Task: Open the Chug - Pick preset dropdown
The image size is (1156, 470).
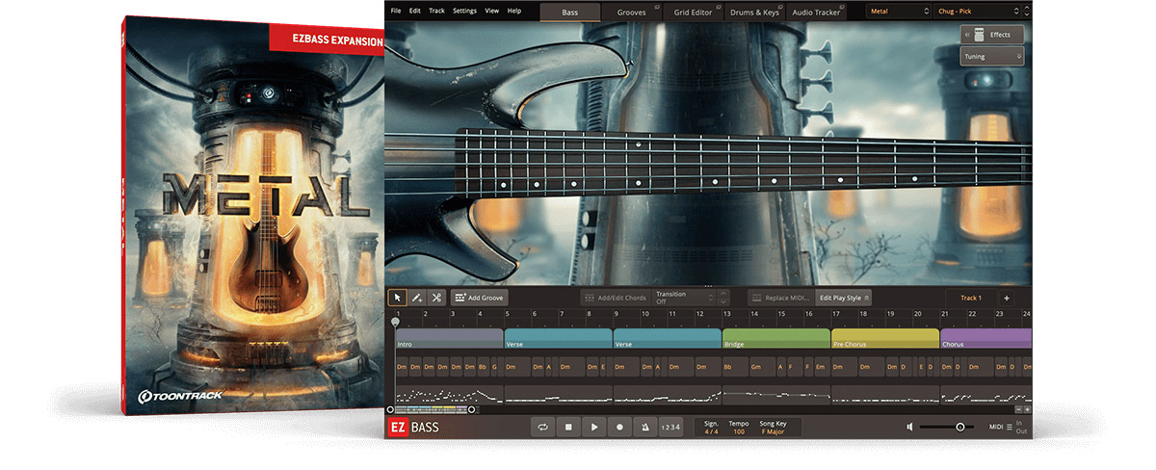Action: [x=978, y=12]
